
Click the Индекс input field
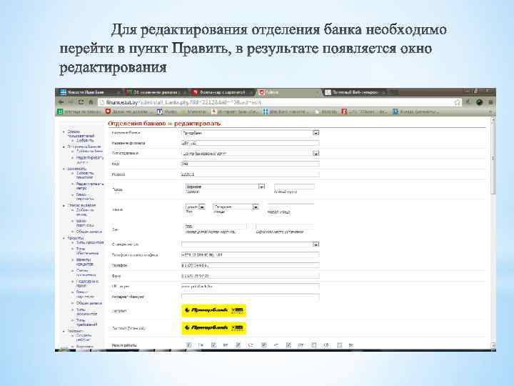[250, 174]
